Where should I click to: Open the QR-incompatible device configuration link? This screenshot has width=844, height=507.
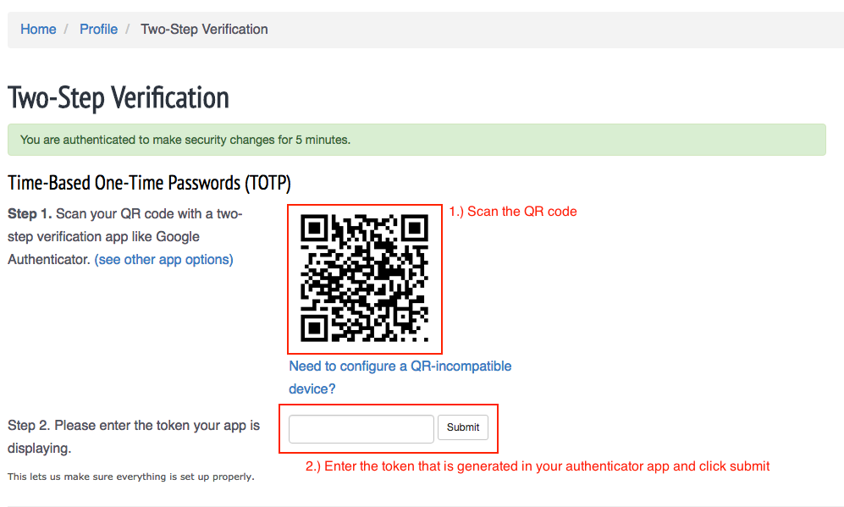coord(400,377)
